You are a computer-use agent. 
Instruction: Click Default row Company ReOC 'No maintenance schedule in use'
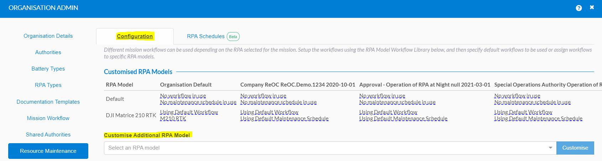click(x=278, y=102)
